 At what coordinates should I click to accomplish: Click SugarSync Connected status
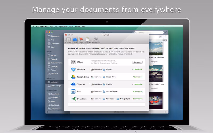[137, 99]
